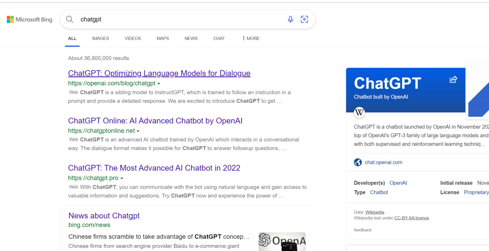Click the ChatGPT knowledge card image
The height and width of the screenshot is (251, 489).
pyautogui.click(x=477, y=90)
